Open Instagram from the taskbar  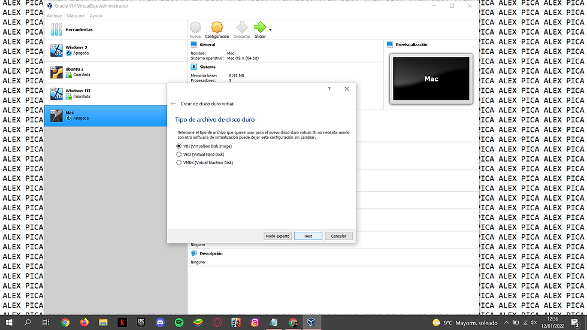255,323
